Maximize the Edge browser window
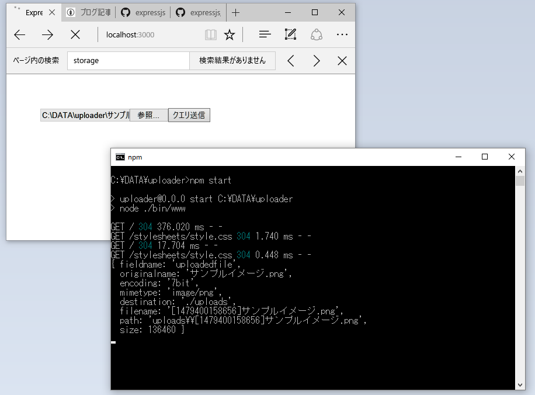Viewport: 535px width, 395px height. tap(315, 13)
